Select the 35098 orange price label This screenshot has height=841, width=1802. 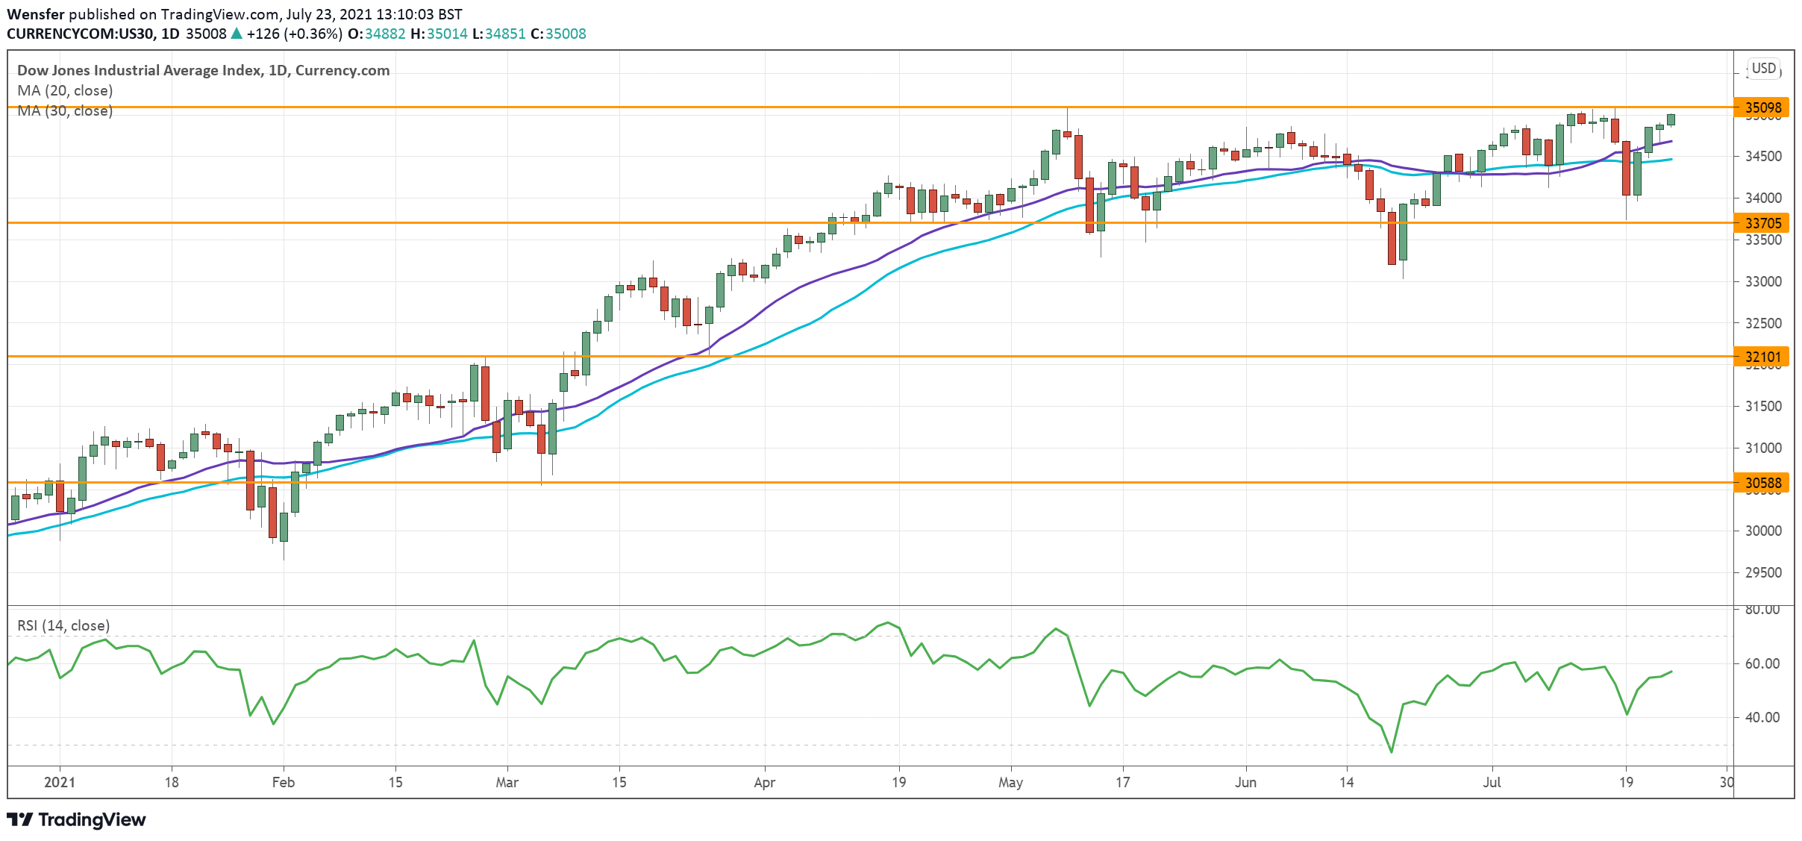click(x=1762, y=107)
